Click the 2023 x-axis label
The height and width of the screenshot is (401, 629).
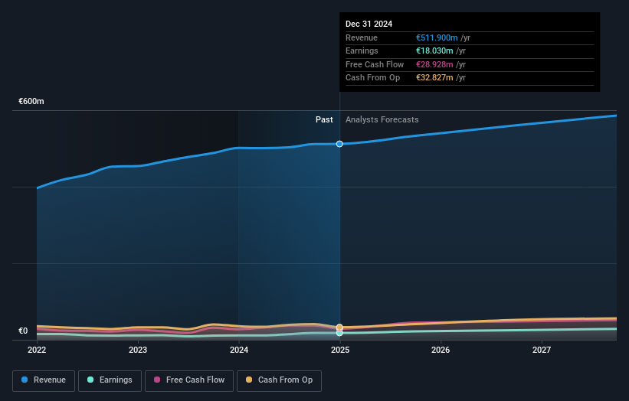pyautogui.click(x=138, y=350)
